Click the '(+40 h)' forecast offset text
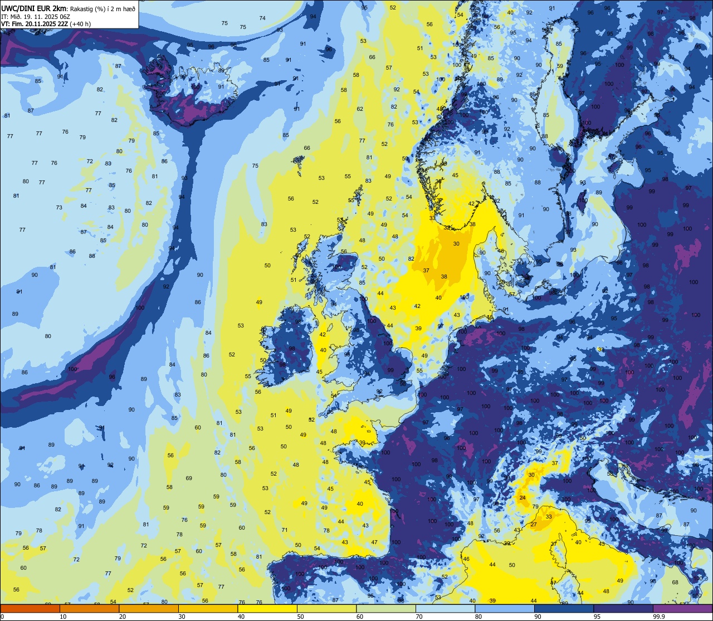713x621 pixels. click(80, 23)
